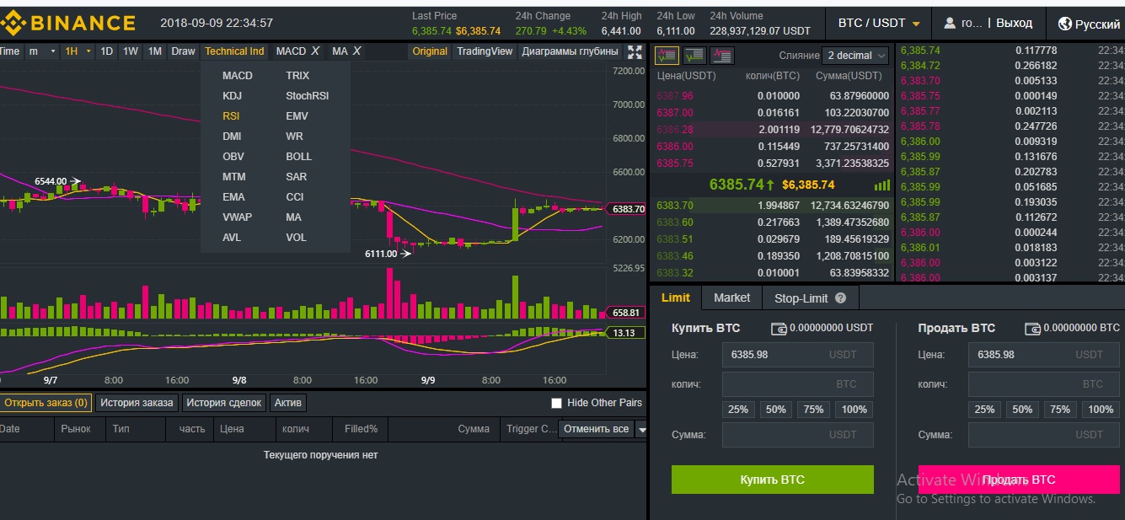This screenshot has width=1125, height=520.
Task: Switch to the Market order tab
Action: point(731,298)
